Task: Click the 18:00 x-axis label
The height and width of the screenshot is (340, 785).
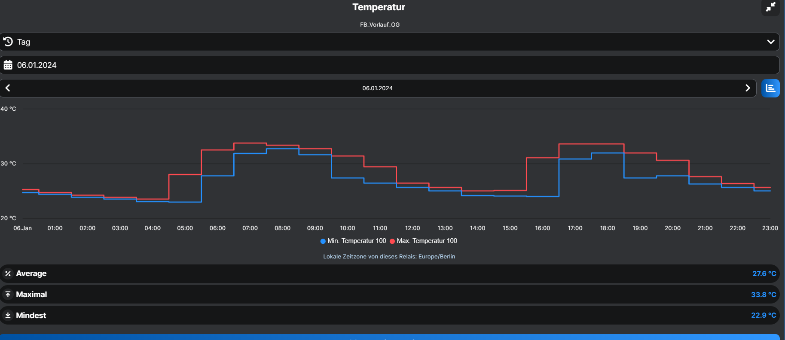Action: point(608,228)
